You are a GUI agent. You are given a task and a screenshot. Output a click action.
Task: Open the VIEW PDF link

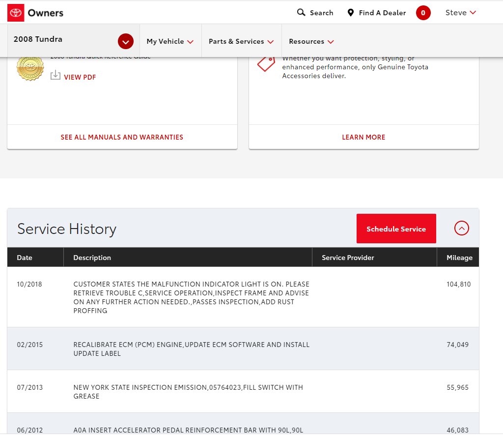80,77
